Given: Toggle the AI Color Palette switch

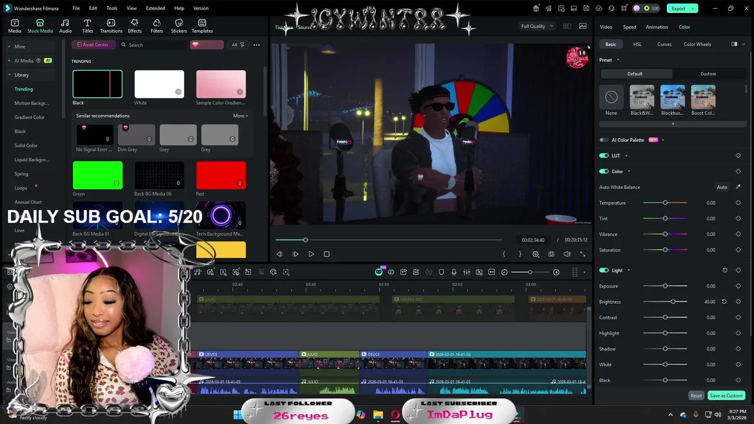Looking at the screenshot, I should pos(604,140).
